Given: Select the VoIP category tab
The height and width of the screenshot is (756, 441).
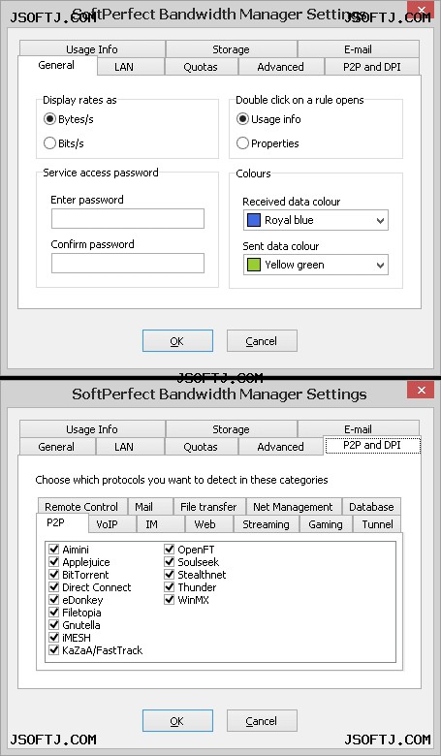Looking at the screenshot, I should (x=107, y=524).
